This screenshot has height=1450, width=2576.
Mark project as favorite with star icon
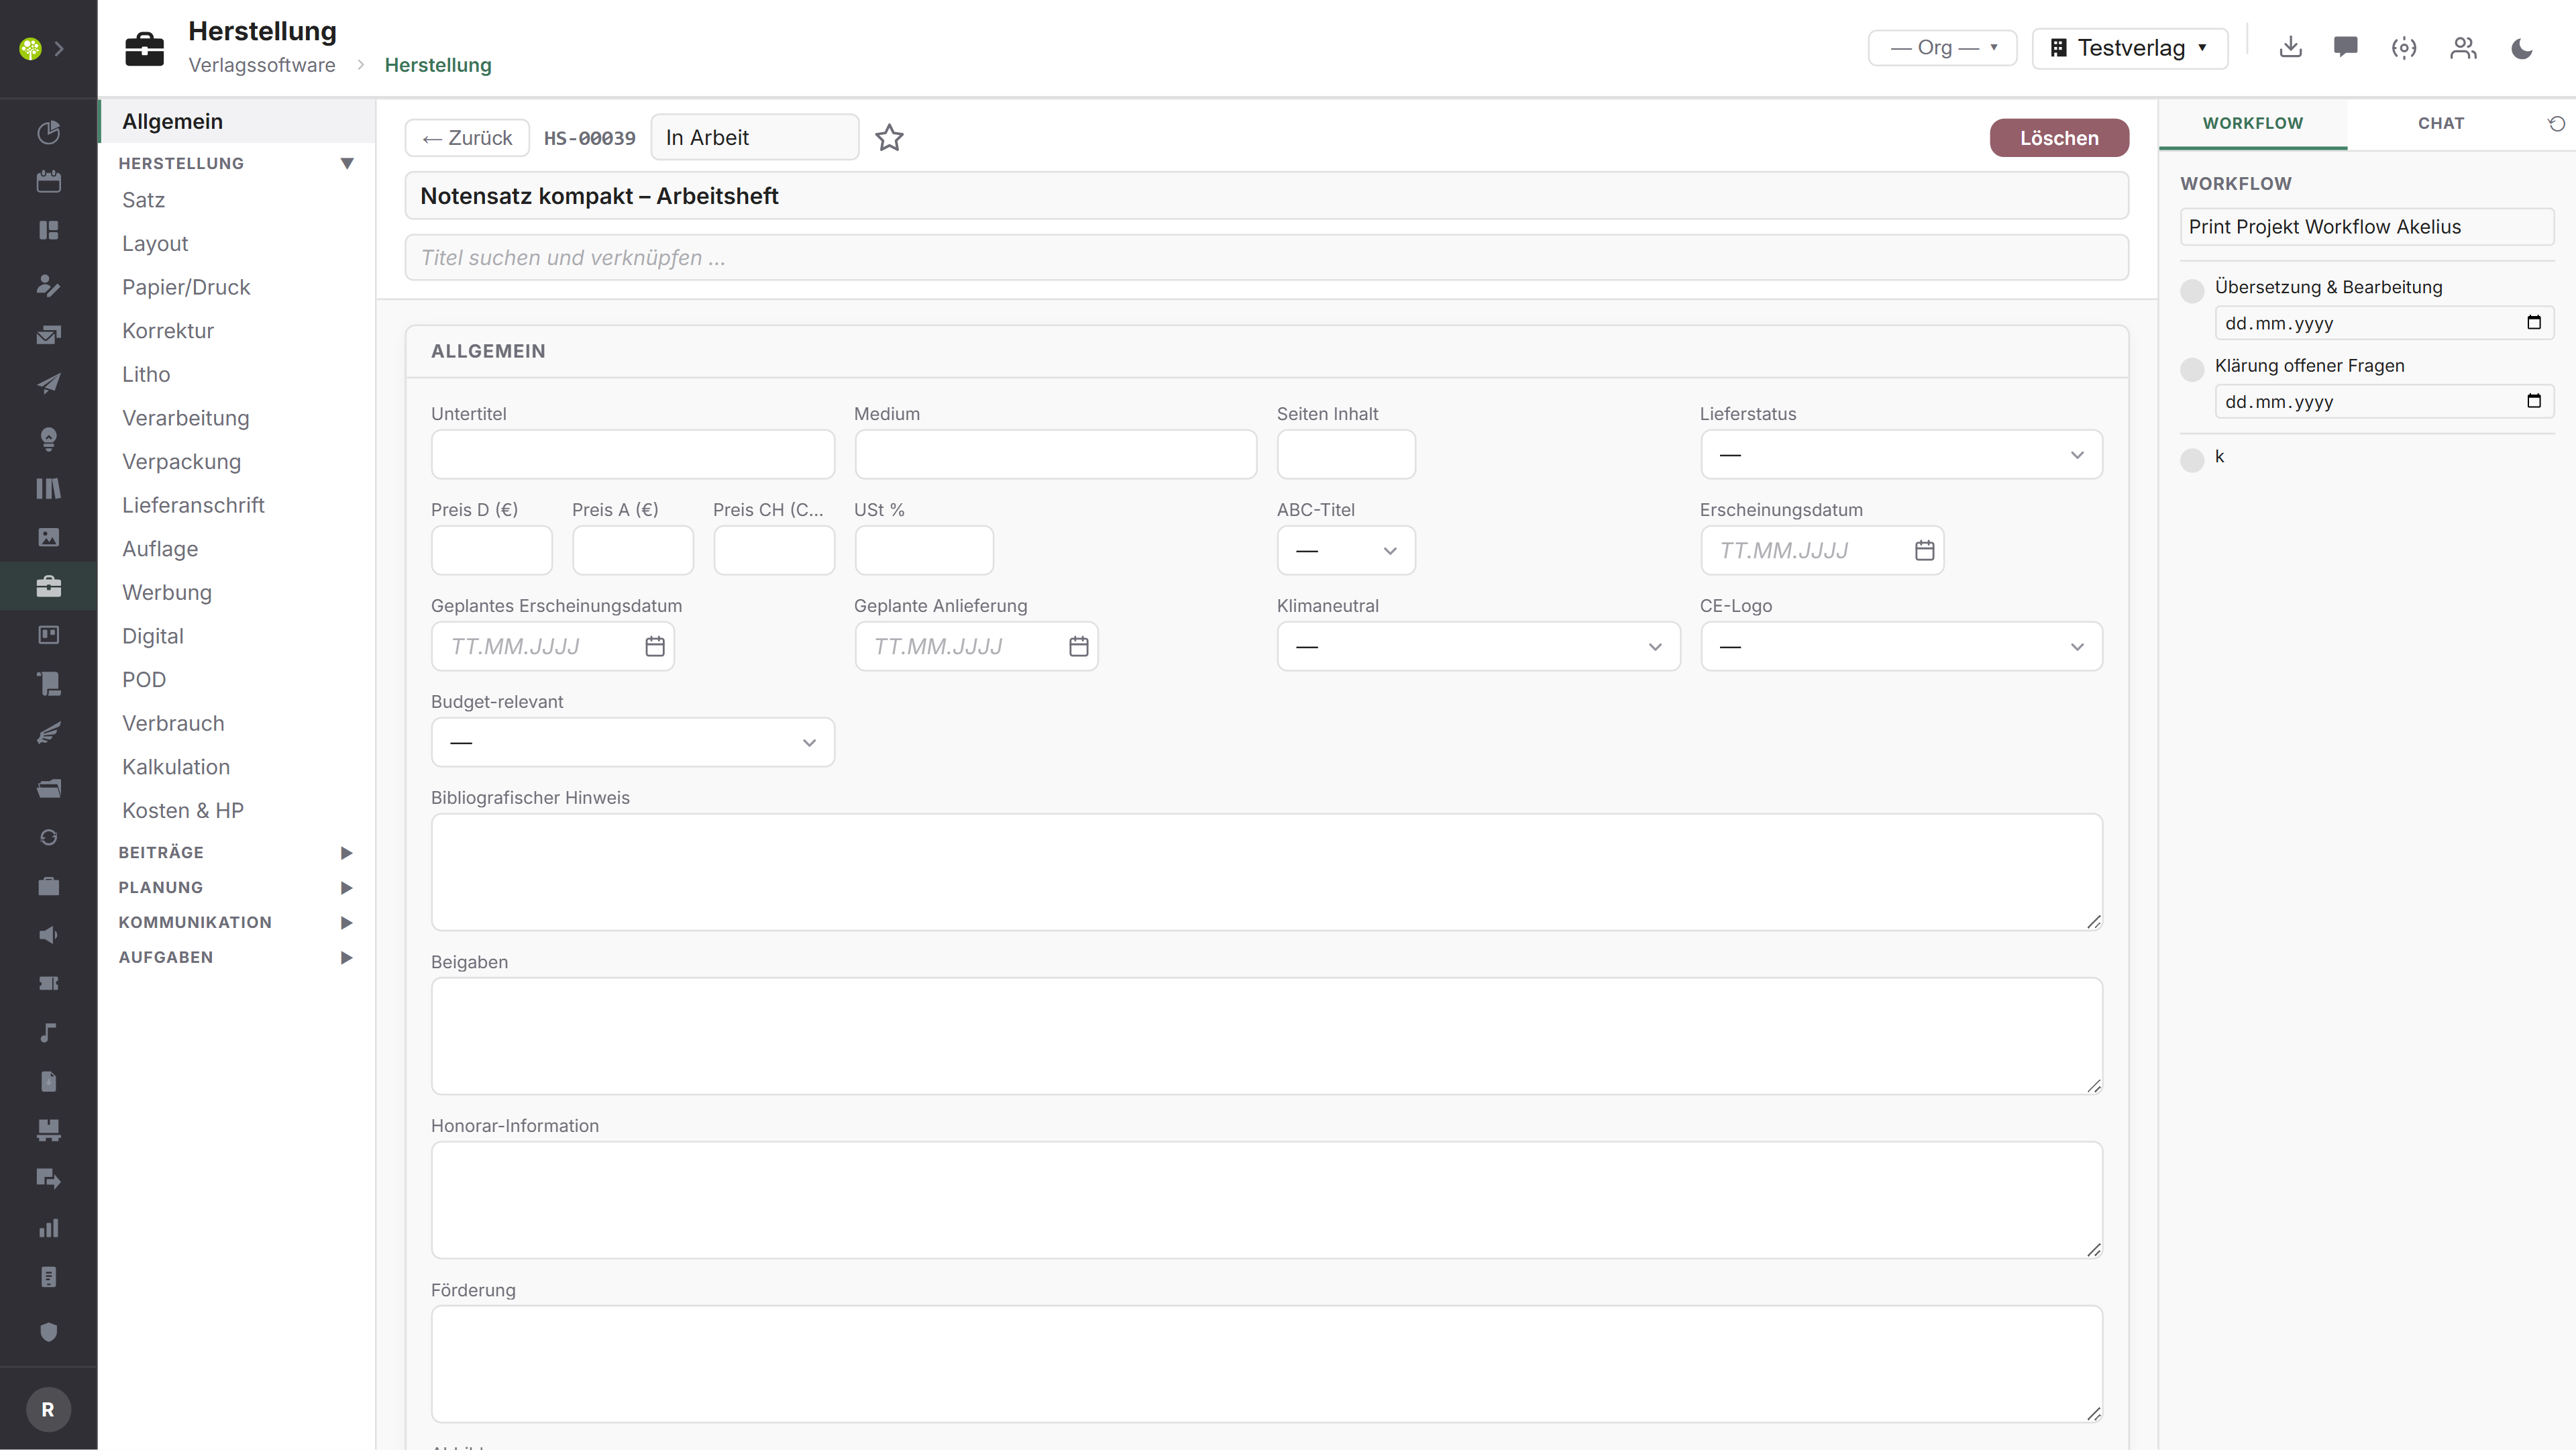pos(889,138)
